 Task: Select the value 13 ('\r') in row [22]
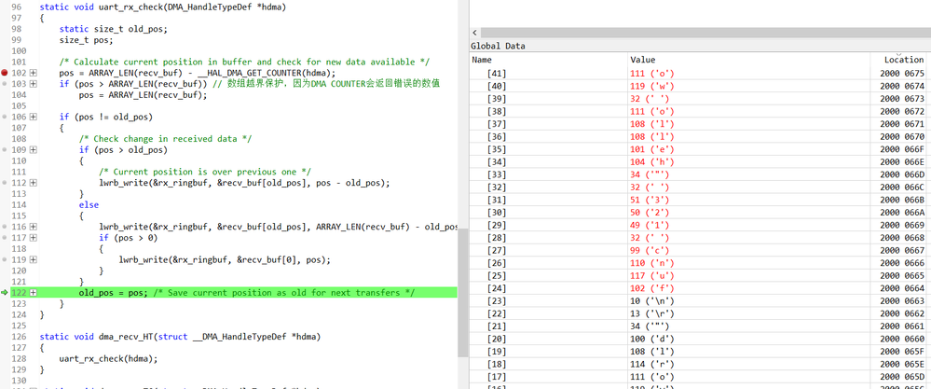coord(652,313)
